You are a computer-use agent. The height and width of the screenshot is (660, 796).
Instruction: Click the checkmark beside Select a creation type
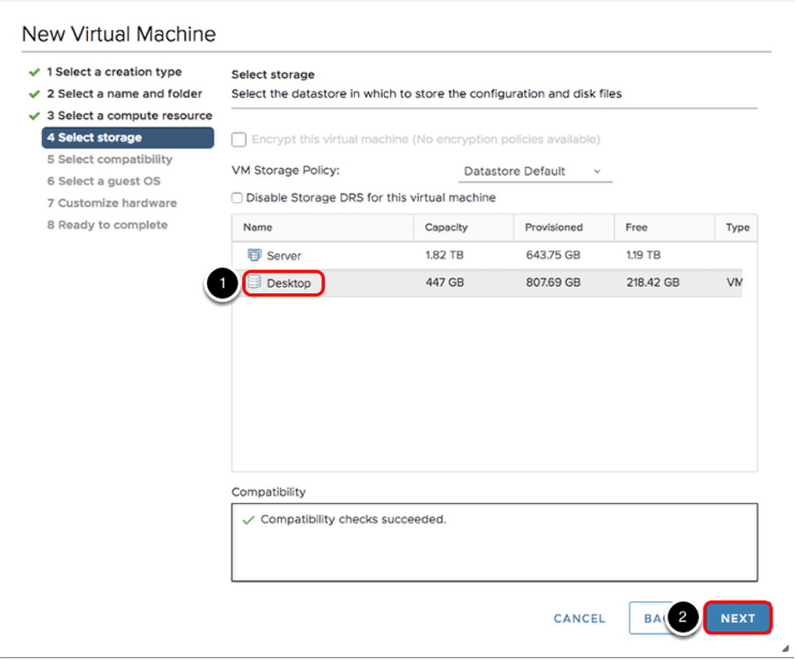click(x=34, y=72)
